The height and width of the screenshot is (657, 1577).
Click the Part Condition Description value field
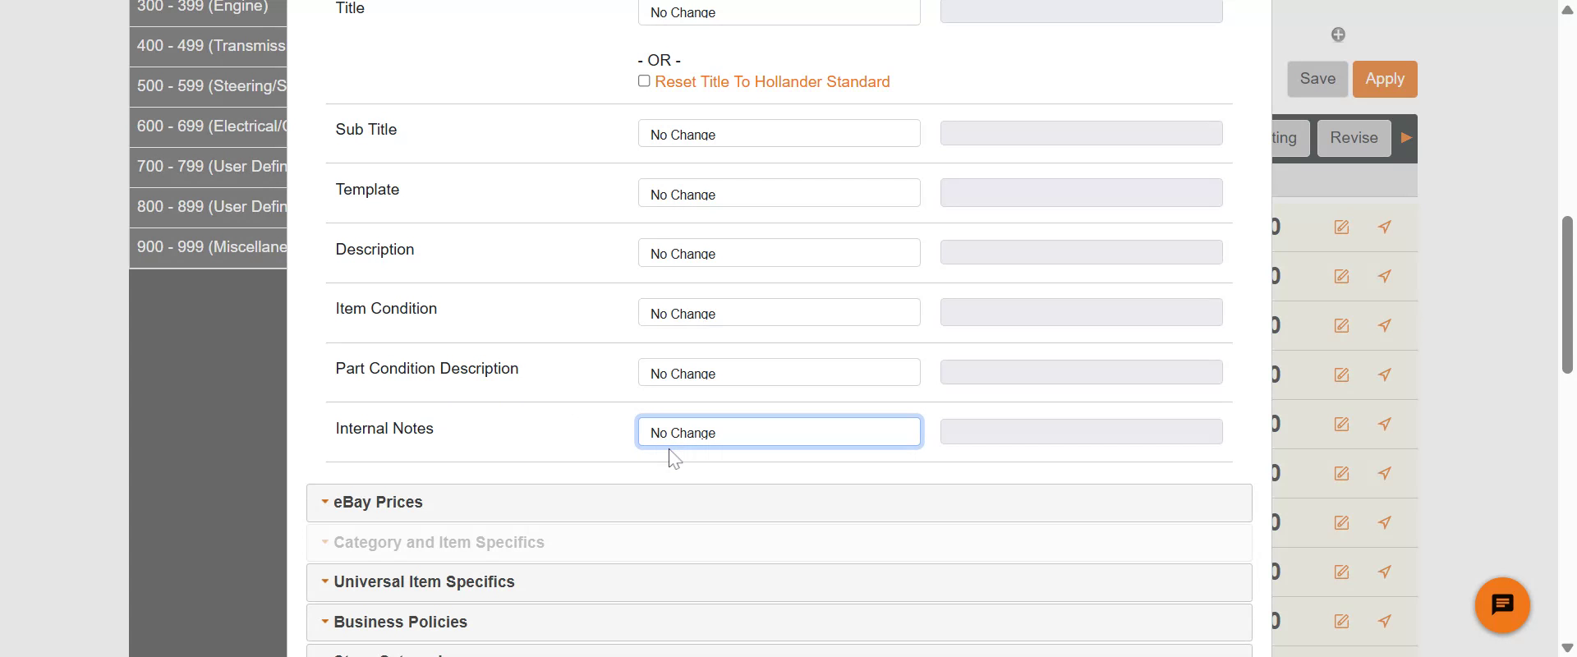[x=1081, y=372]
